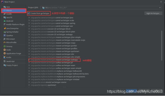Expand softeu-archetype-seam node
165x96 pixels.
coord(29,65)
